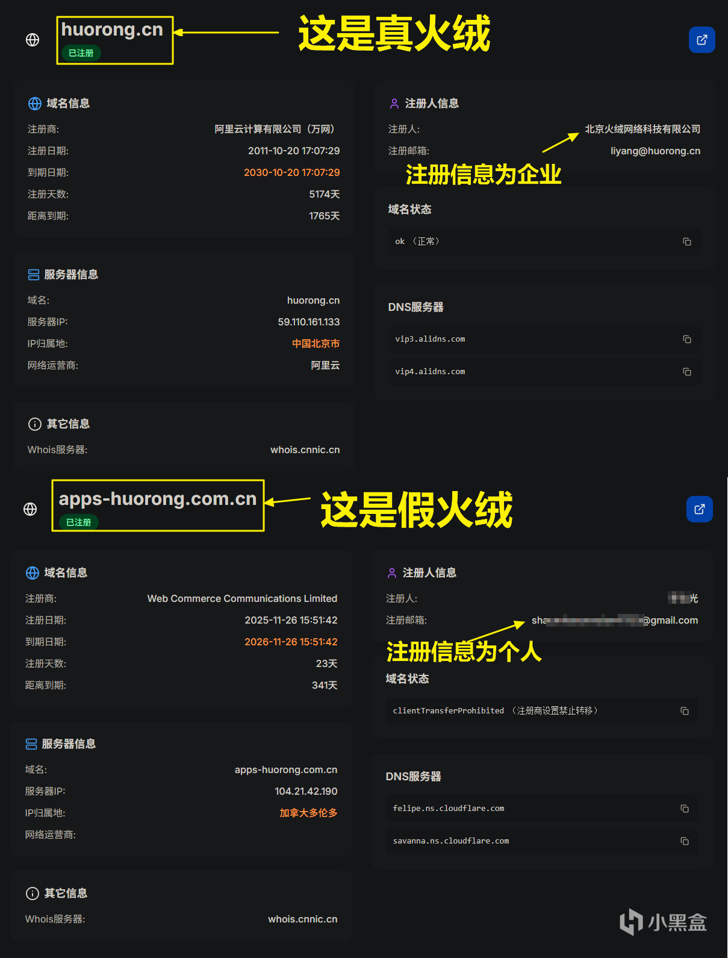The image size is (728, 958).
Task: Open external link for huorong.cn
Action: [702, 40]
